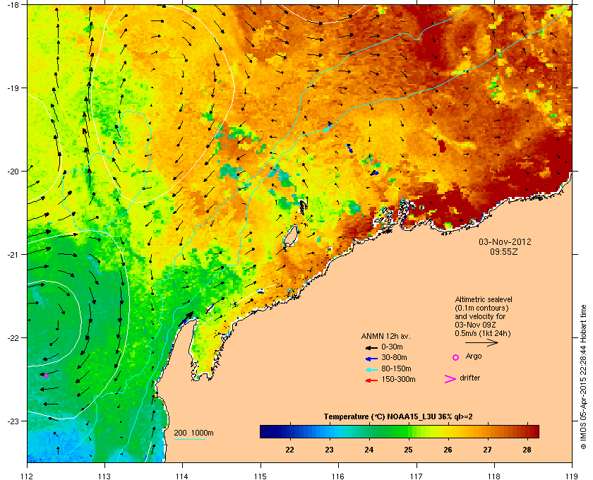Click the ANMN 12h av. legend heading
The image size is (593, 480).
pyautogui.click(x=385, y=336)
